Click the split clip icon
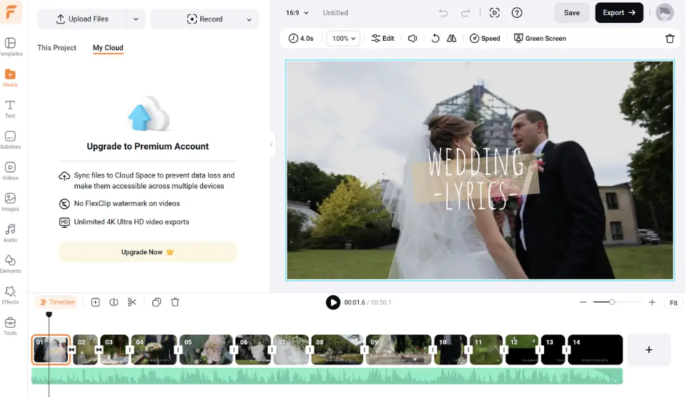The height and width of the screenshot is (398, 685). point(114,302)
